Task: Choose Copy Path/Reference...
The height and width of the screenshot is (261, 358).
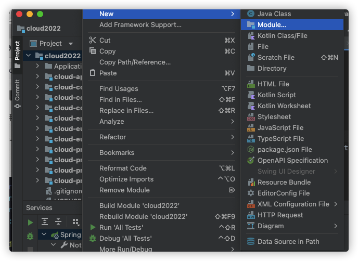Action: coord(161,62)
